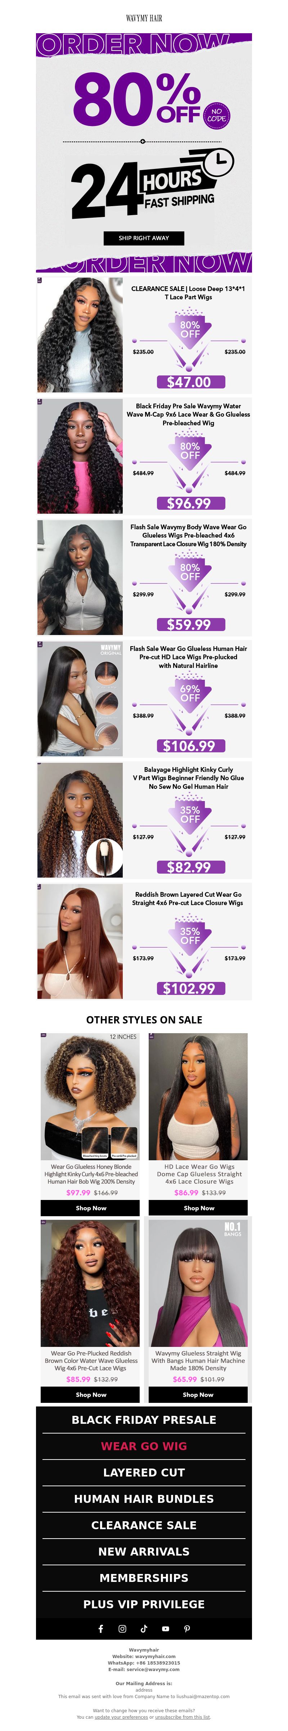The image size is (288, 1731).
Task: Open the TikTok social icon
Action: coord(144,1628)
